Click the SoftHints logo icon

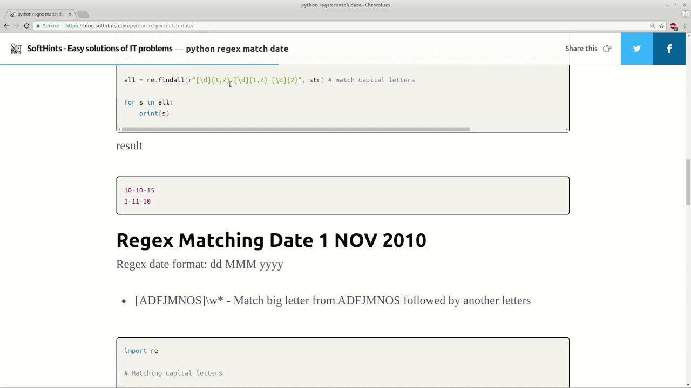[x=16, y=48]
